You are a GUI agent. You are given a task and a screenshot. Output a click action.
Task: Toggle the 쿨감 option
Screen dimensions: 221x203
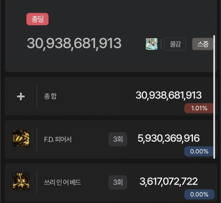pyautogui.click(x=175, y=44)
